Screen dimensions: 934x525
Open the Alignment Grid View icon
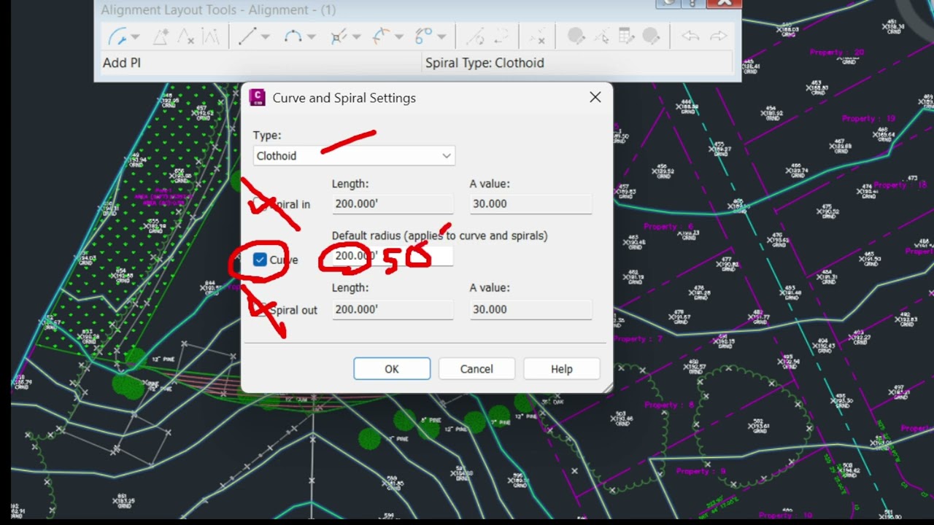point(626,36)
